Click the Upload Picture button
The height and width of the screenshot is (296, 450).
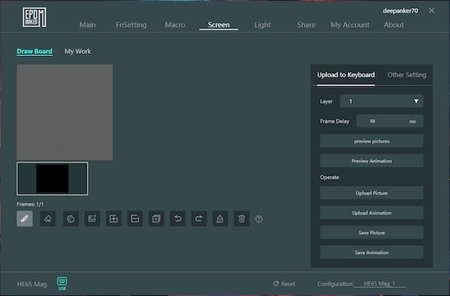click(372, 193)
